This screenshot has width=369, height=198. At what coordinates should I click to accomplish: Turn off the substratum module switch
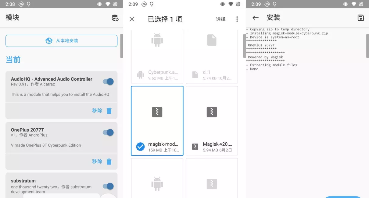coord(108,186)
